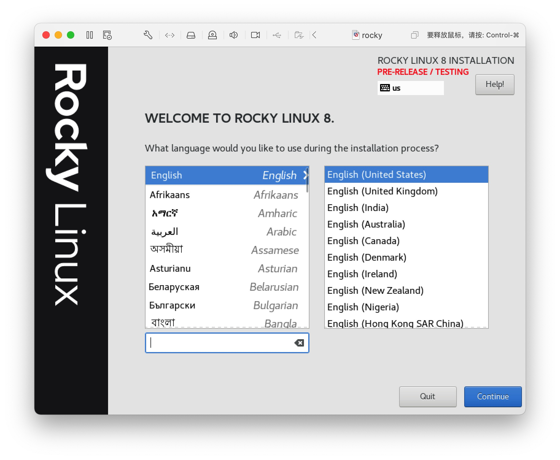Collapse toolbar with the left chevron
Image resolution: width=560 pixels, height=460 pixels.
coord(314,35)
